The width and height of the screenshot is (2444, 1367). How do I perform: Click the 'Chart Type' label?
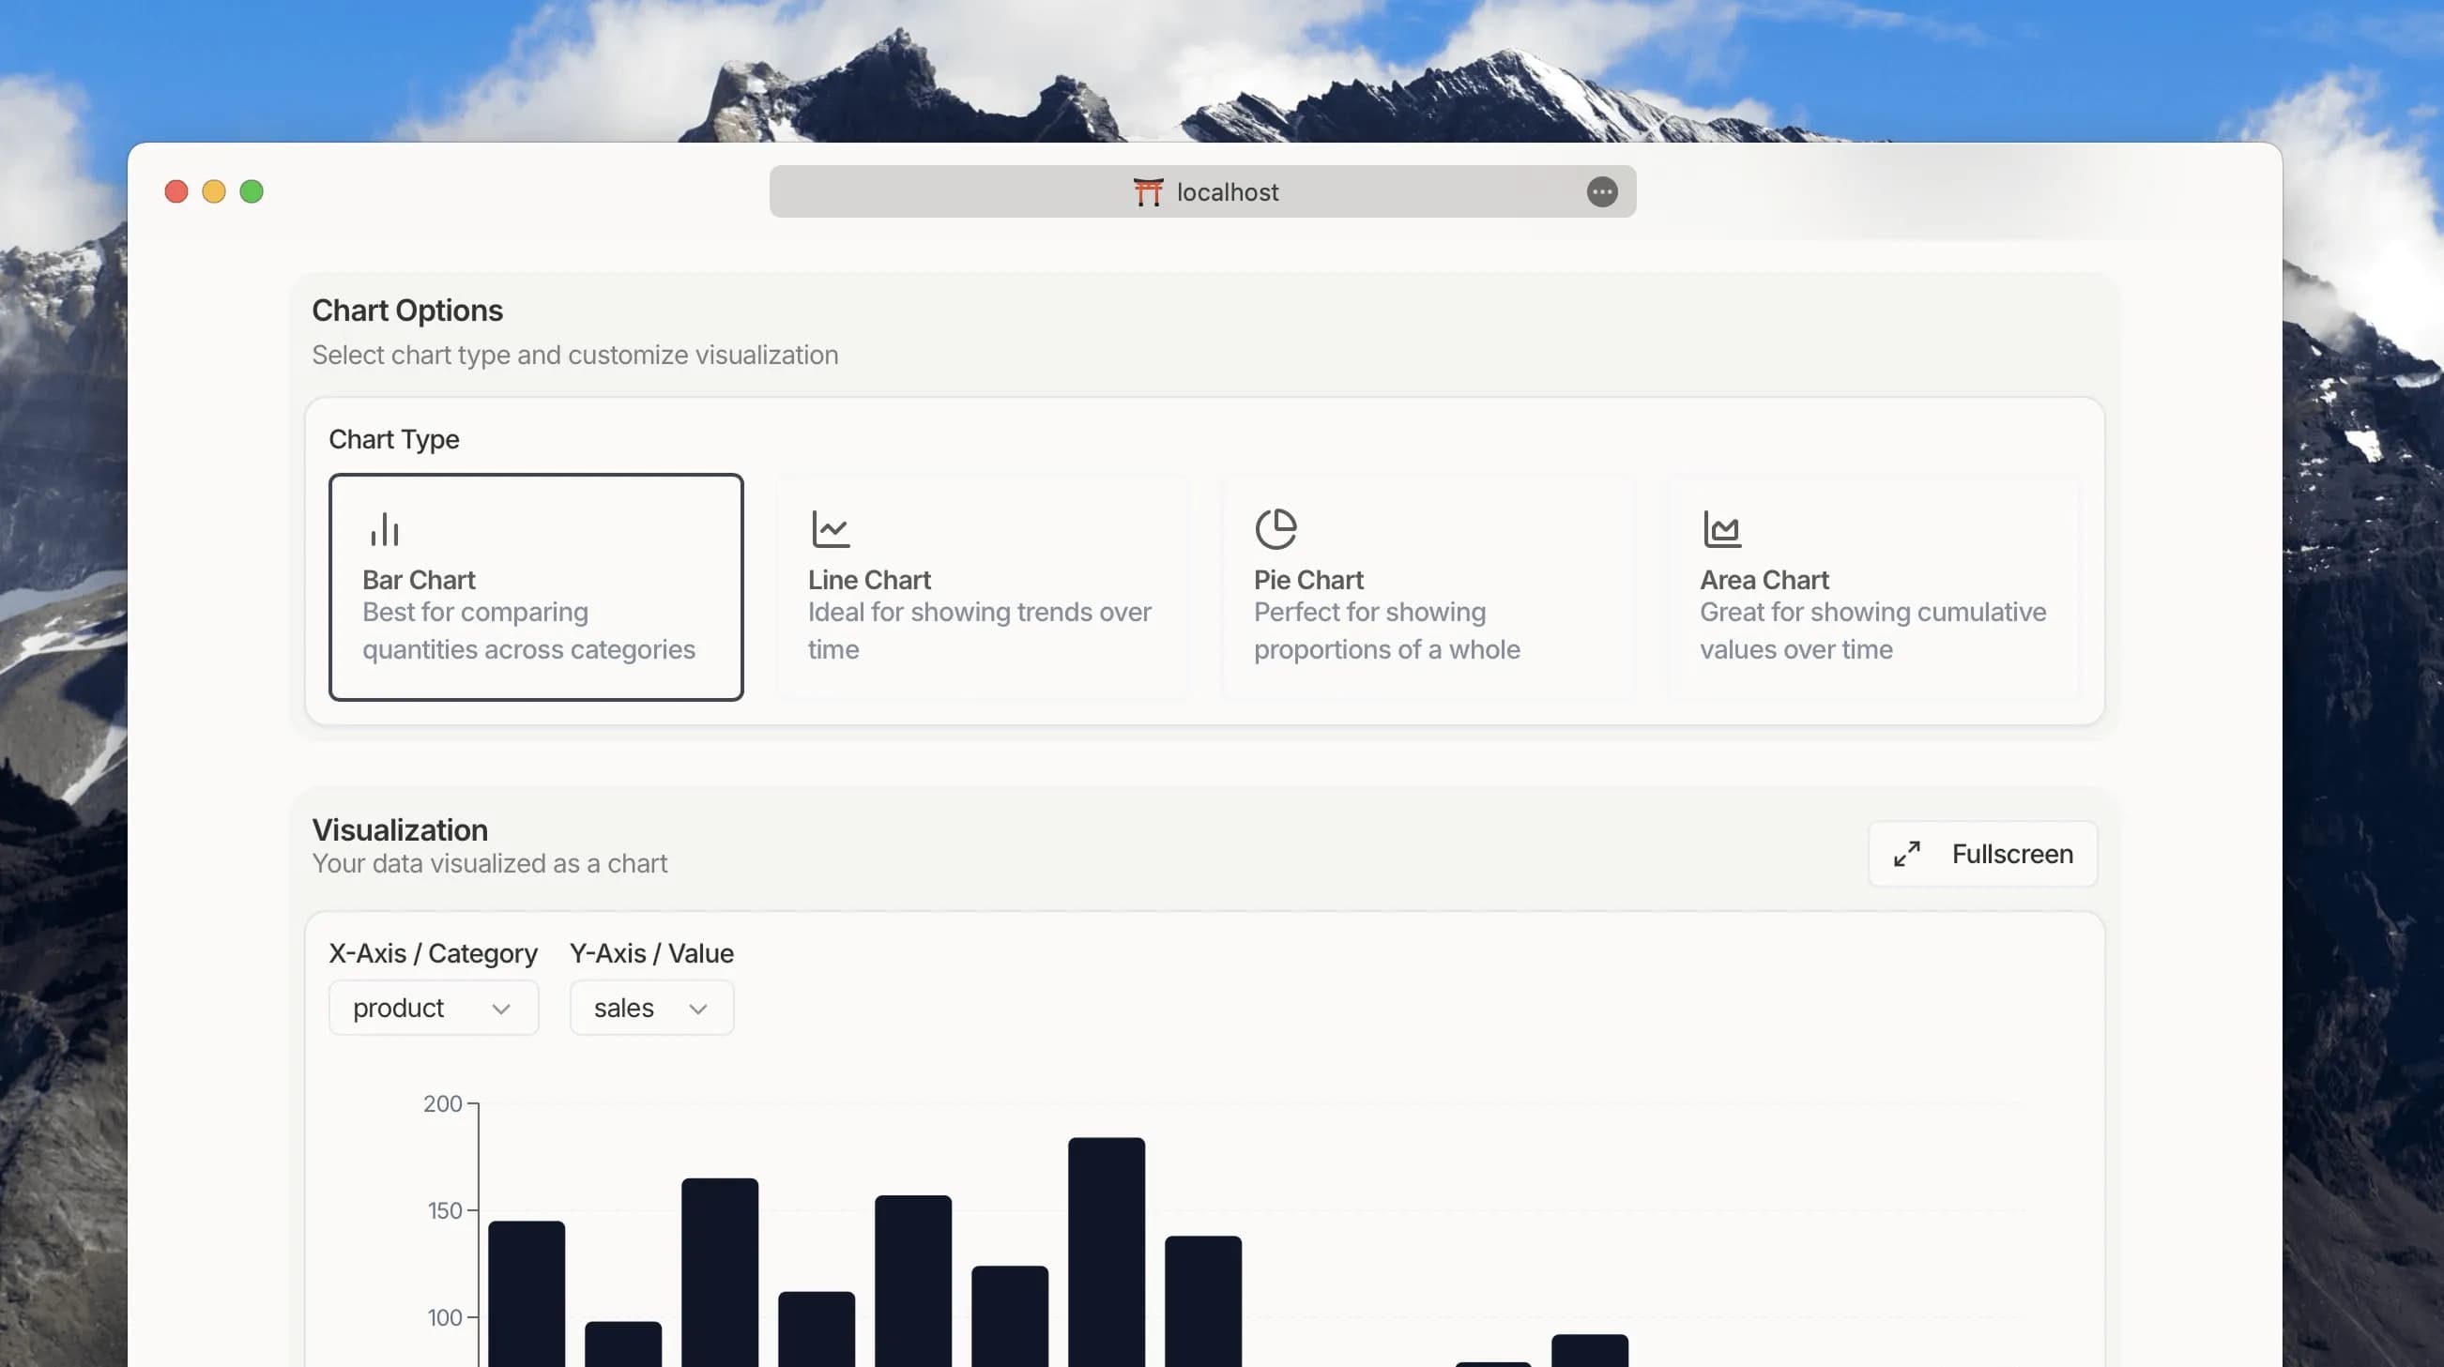click(394, 439)
